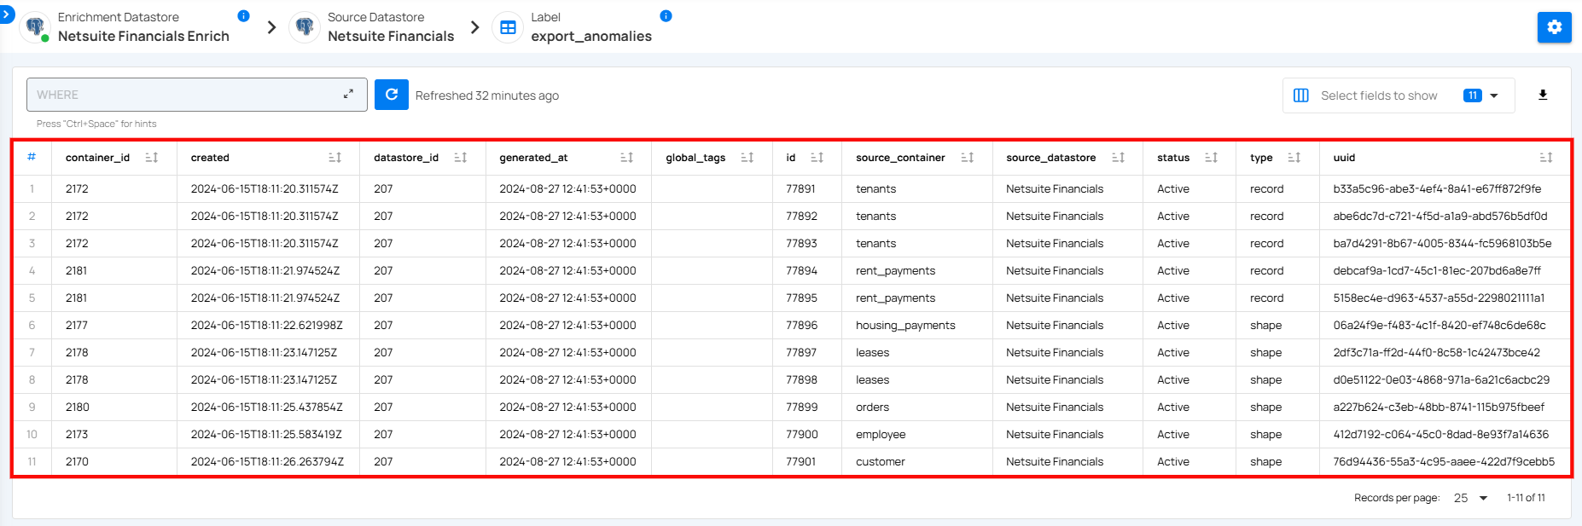The image size is (1582, 526).
Task: Sort by global_tags column
Action: point(747,158)
